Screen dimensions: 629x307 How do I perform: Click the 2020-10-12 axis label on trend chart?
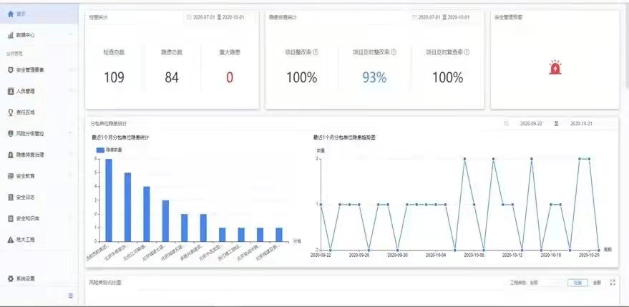coord(512,255)
